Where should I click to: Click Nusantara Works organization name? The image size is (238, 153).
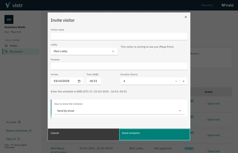pyautogui.click(x=15, y=27)
